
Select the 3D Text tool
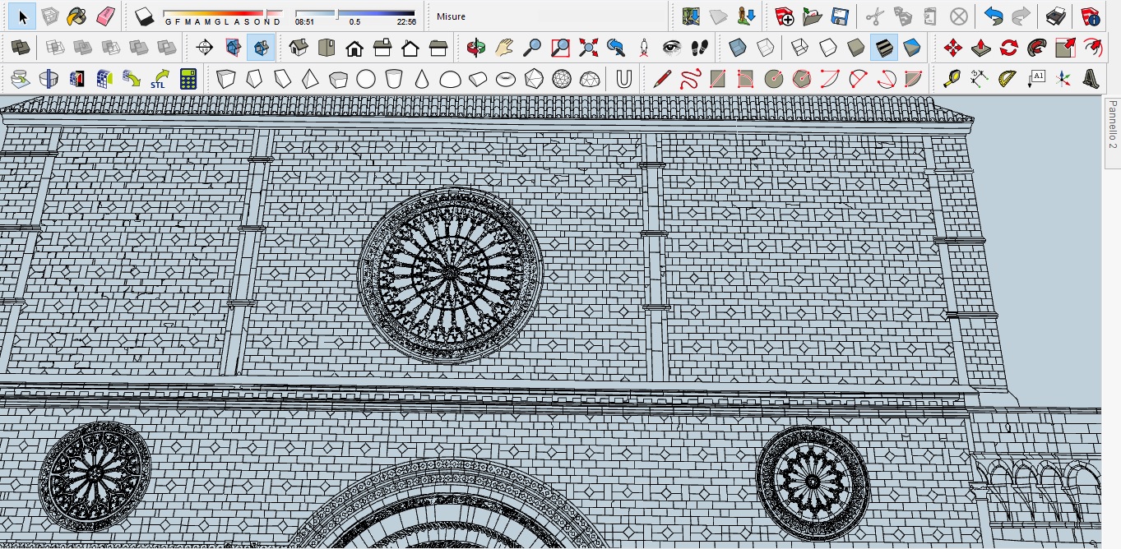pos(1091,79)
